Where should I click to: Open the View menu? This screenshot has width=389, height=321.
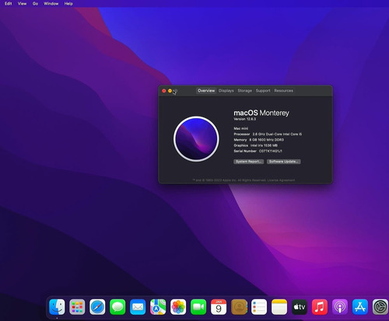(22, 4)
